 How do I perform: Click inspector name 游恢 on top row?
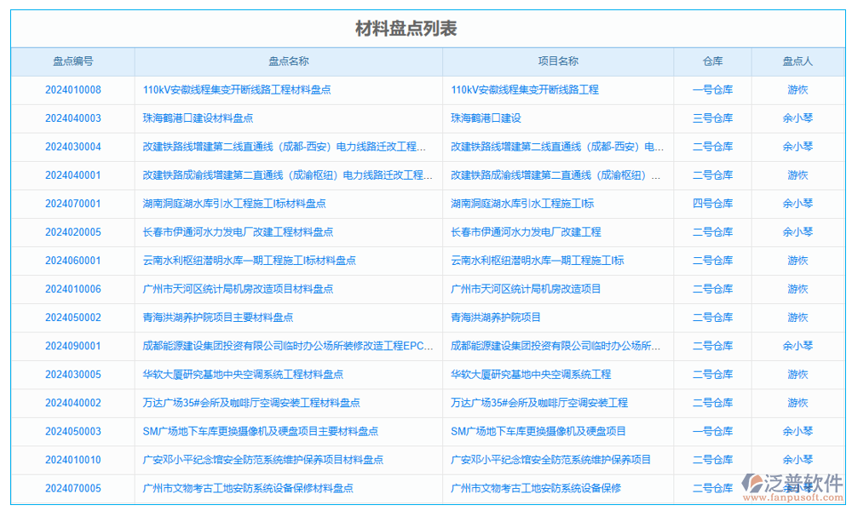[x=797, y=89]
